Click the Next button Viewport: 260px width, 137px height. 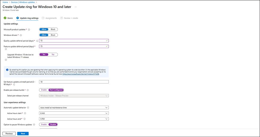point(23,134)
